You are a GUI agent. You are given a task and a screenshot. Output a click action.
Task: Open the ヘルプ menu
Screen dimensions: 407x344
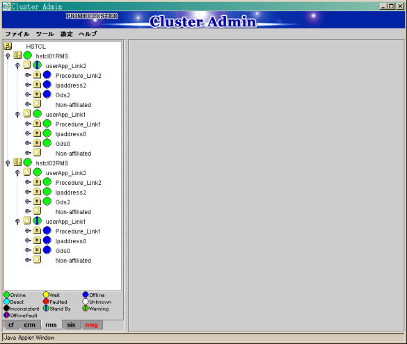click(x=88, y=34)
